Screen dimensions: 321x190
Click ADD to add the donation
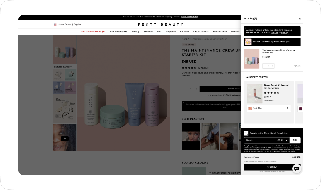point(295,140)
